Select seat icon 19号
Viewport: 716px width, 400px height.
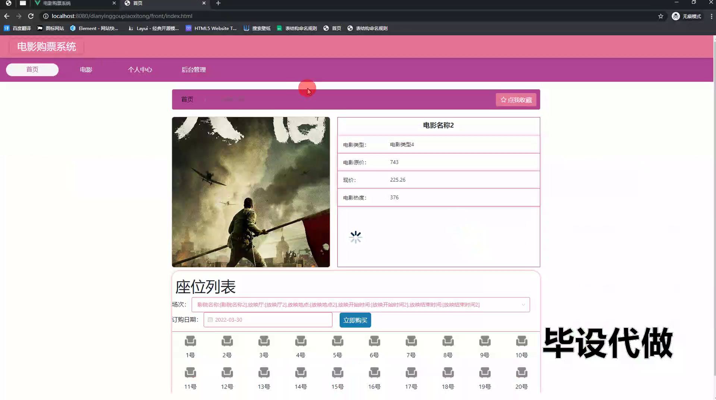pos(485,372)
